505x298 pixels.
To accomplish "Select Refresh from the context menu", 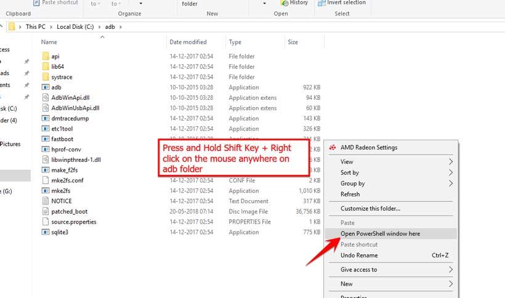I will [x=350, y=194].
